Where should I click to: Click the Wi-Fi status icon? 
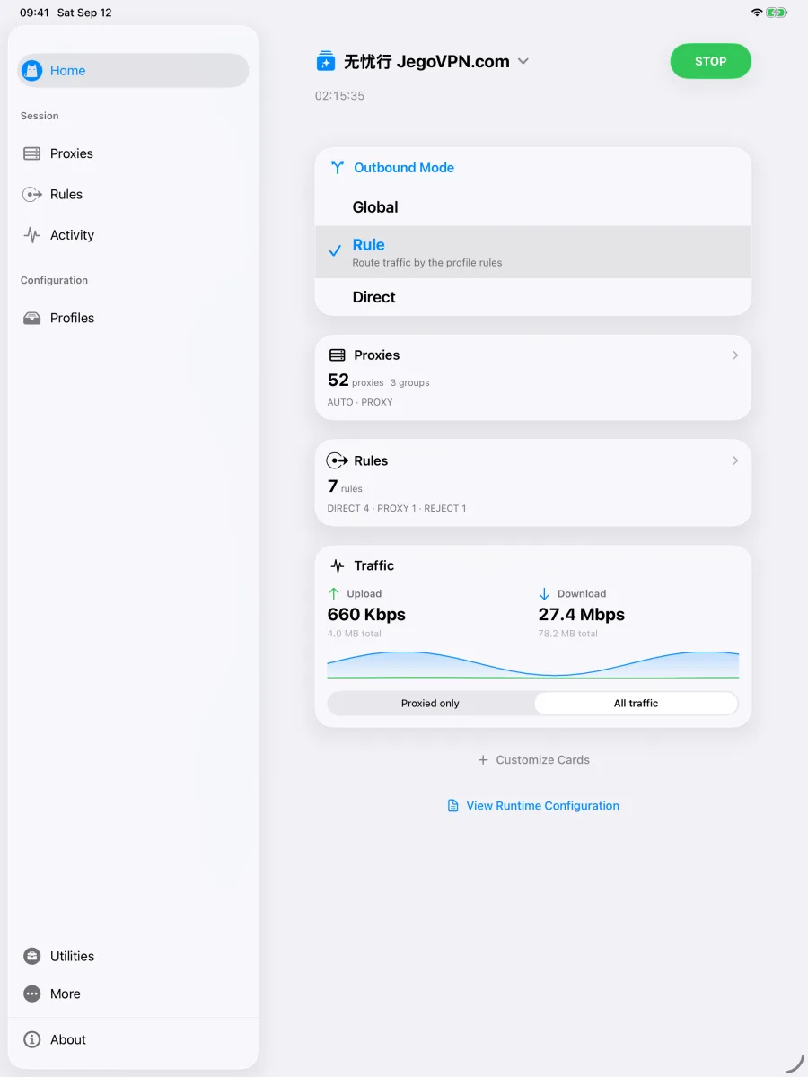757,13
